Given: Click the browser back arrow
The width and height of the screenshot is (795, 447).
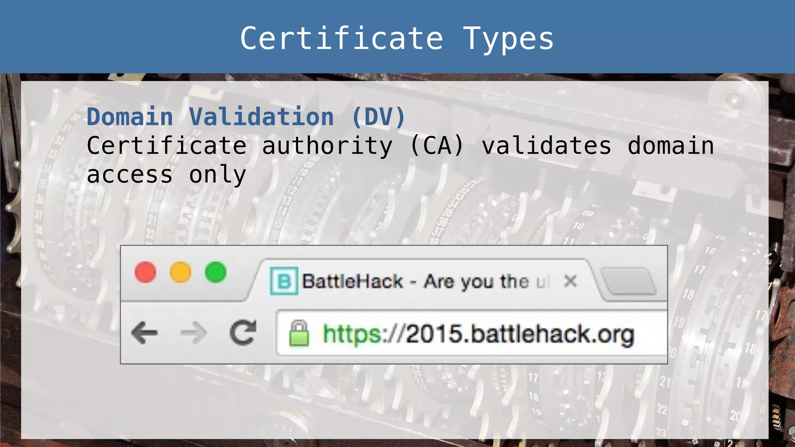Looking at the screenshot, I should click(x=144, y=333).
